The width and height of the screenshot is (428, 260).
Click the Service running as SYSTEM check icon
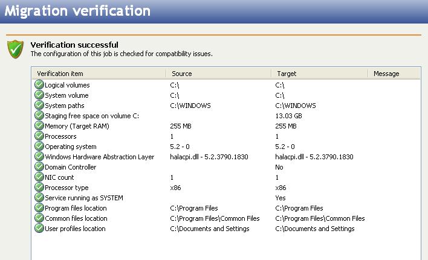pyautogui.click(x=39, y=198)
